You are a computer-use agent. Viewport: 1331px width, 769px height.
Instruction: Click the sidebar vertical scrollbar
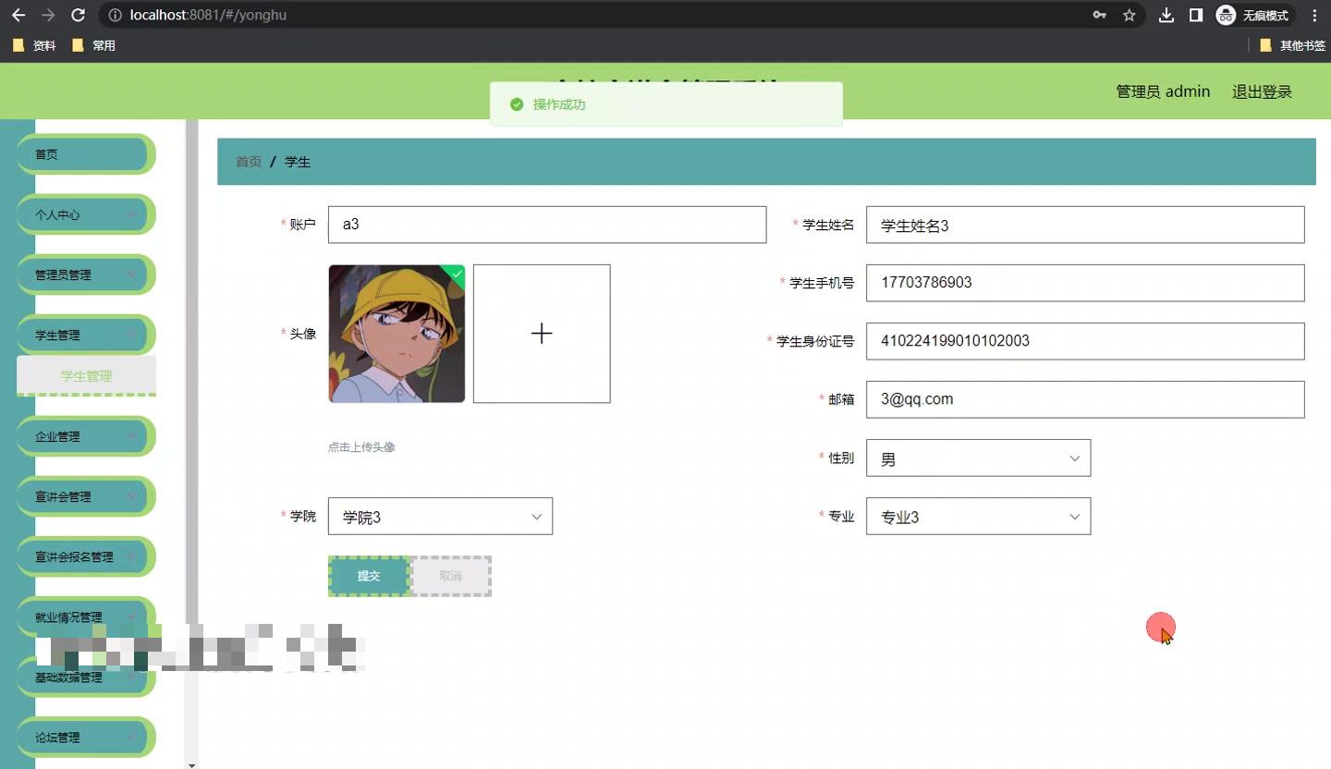pyautogui.click(x=191, y=370)
